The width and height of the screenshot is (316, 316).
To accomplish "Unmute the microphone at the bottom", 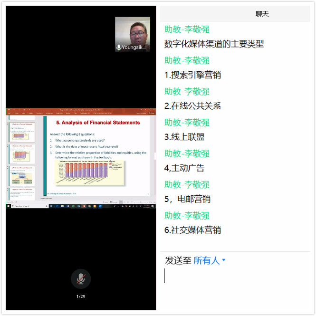I will point(81,279).
